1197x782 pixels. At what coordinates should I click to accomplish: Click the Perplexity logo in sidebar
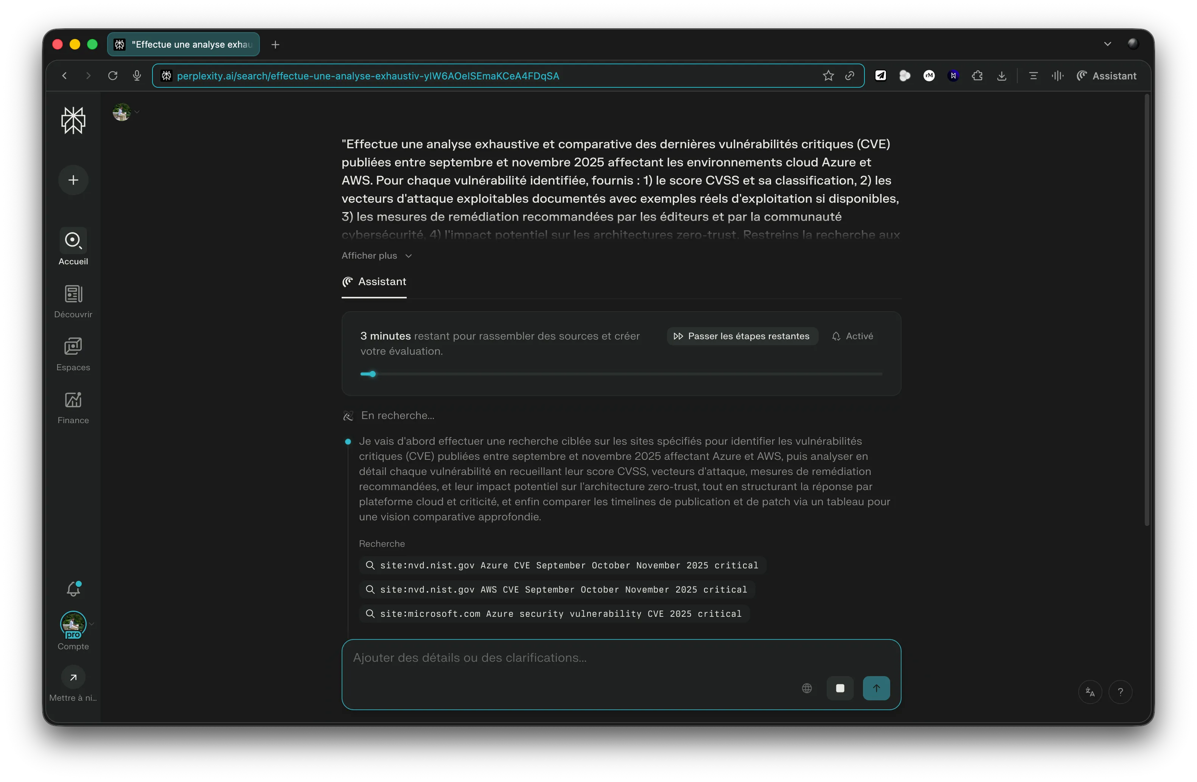point(73,121)
